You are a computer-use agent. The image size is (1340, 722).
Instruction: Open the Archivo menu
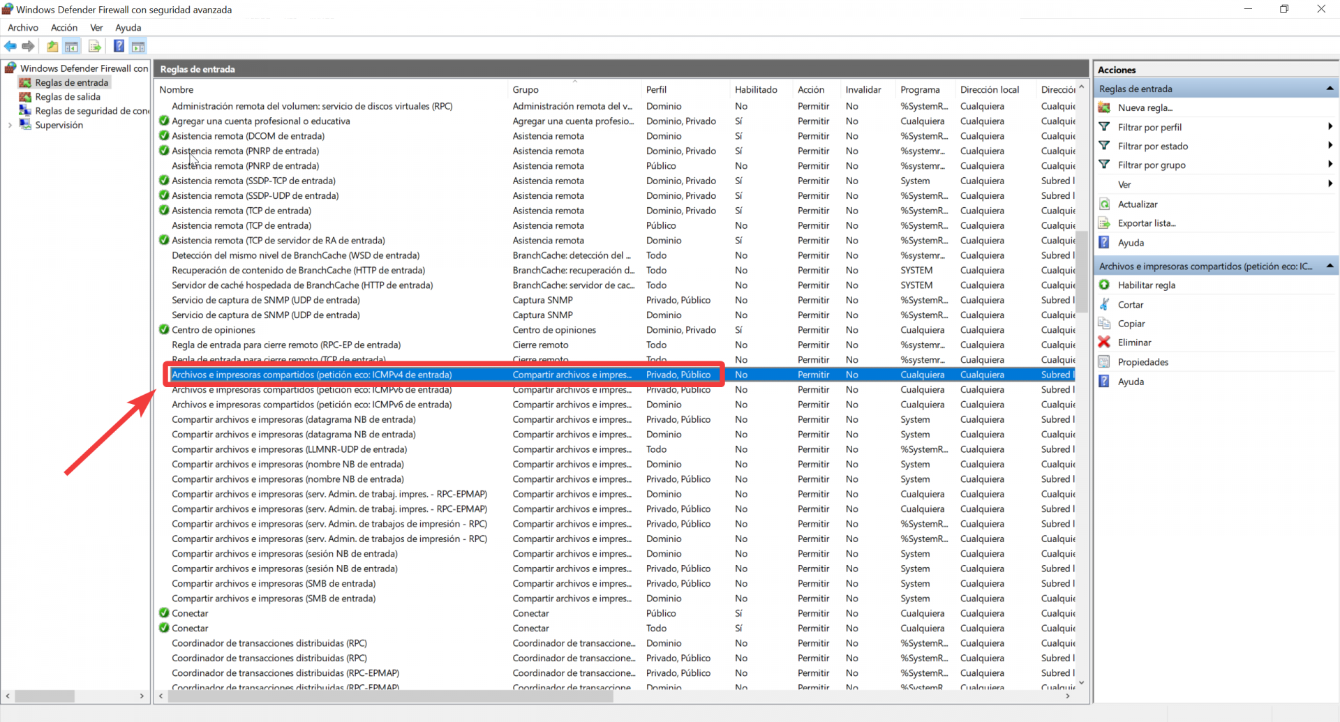point(23,27)
